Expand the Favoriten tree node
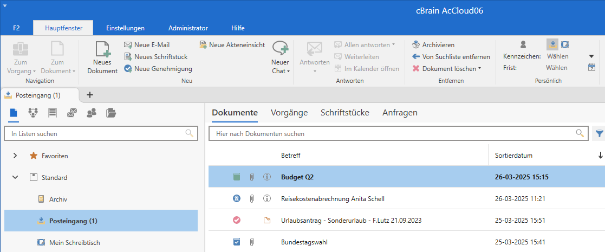Image resolution: width=605 pixels, height=252 pixels. tap(15, 156)
